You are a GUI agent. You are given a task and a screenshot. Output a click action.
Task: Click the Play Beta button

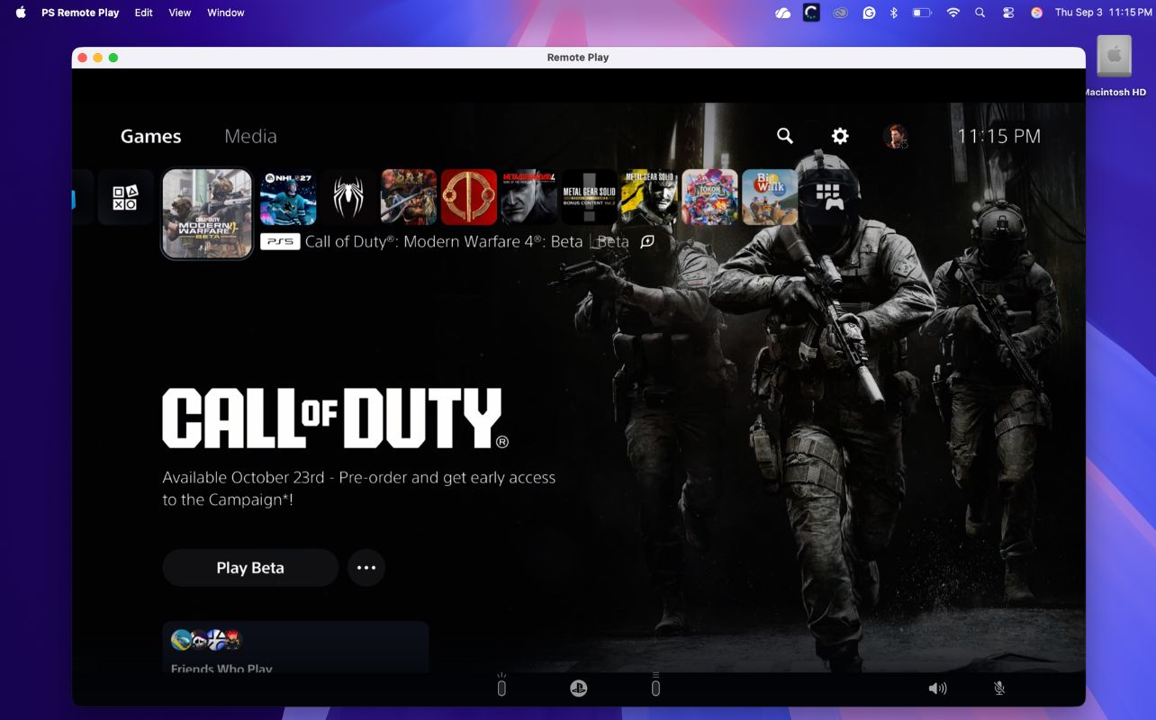click(250, 568)
